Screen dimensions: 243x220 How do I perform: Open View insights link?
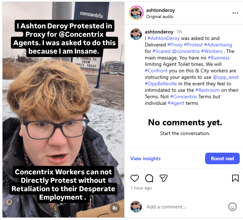click(146, 158)
